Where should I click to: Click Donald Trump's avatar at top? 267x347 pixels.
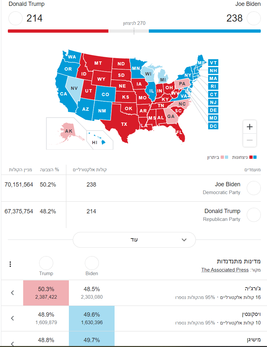pos(15,18)
